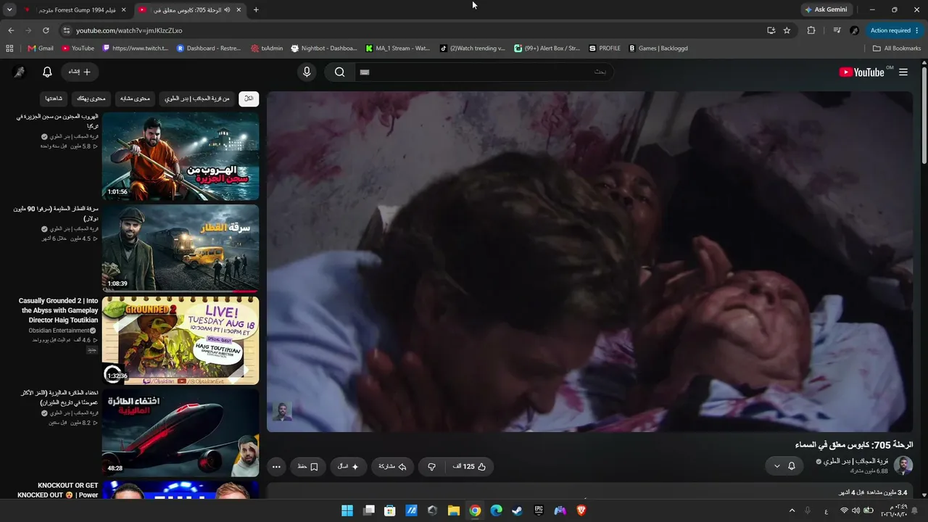
Task: Open the YouTube guide hamburger menu
Action: click(x=903, y=72)
